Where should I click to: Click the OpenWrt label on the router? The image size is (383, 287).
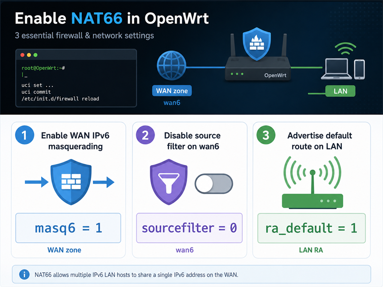click(275, 76)
